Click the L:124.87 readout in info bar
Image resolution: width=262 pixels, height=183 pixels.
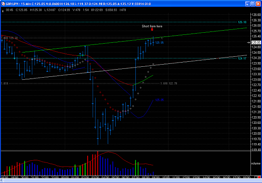click(x=50, y=10)
